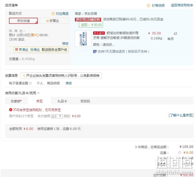
Task: Click the 跨自营/店铺促销 promotion tag
Action: [88, 19]
